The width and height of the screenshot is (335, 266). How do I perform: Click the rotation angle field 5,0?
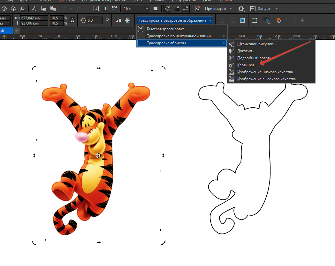click(95, 20)
